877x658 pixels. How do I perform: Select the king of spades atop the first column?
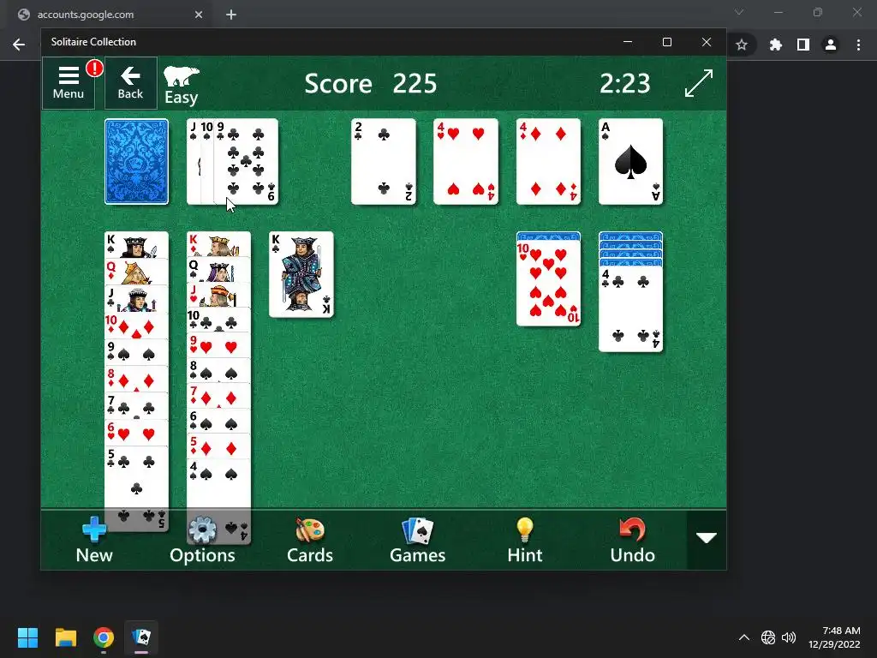pyautogui.click(x=136, y=245)
